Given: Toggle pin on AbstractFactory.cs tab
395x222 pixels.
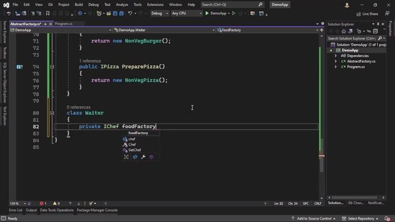Looking at the screenshot, I should tap(45, 24).
